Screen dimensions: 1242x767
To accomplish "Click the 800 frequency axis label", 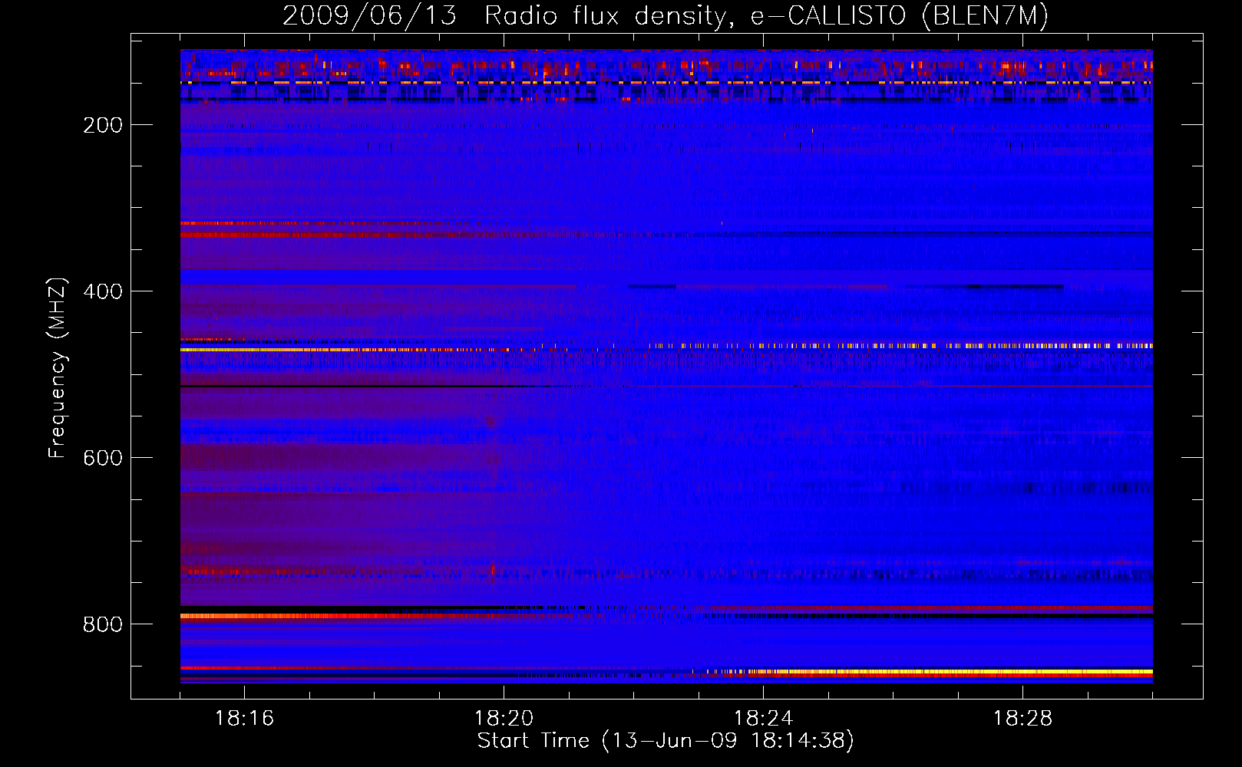I will [103, 624].
